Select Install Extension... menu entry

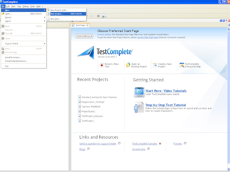[x=24, y=57]
